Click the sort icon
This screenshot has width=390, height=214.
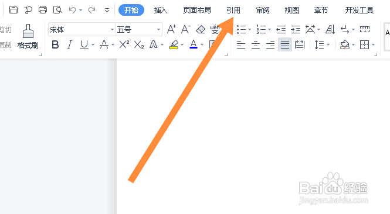(x=330, y=29)
